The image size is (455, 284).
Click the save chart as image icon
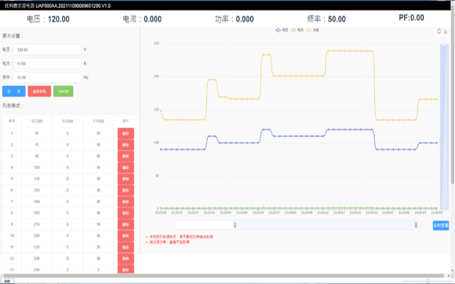(445, 31)
